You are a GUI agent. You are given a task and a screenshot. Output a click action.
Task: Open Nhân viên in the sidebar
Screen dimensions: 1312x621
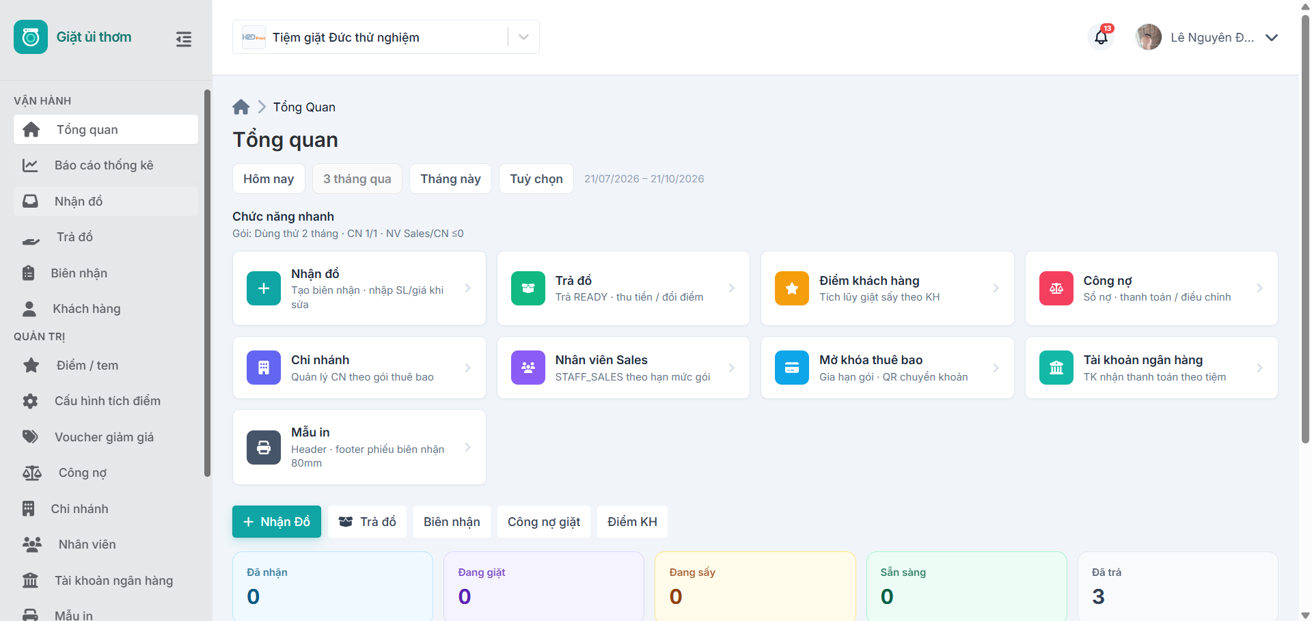[106, 544]
